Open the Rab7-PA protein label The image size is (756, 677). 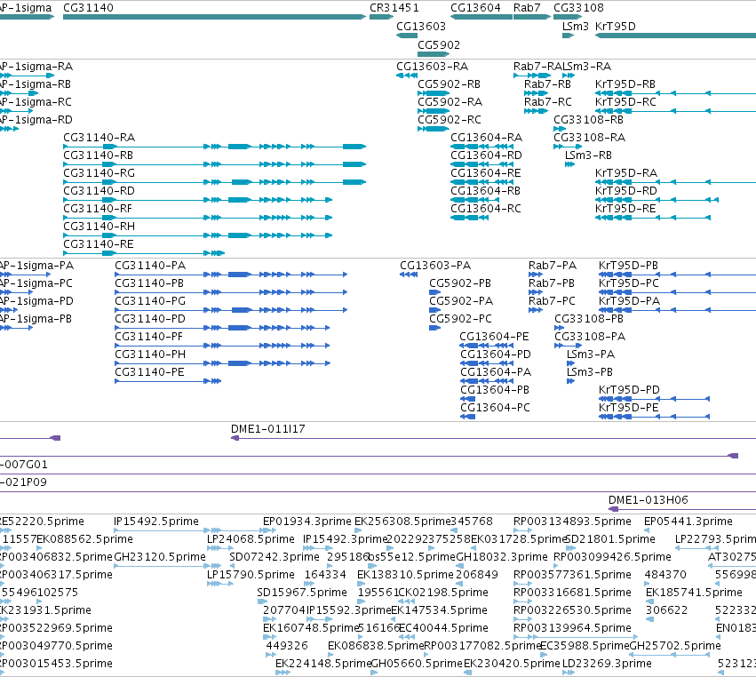pos(552,266)
